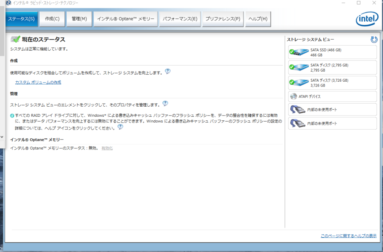The width and height of the screenshot is (383, 252).
Task: Switch to the ステータス(S) tab
Action: coord(21,19)
